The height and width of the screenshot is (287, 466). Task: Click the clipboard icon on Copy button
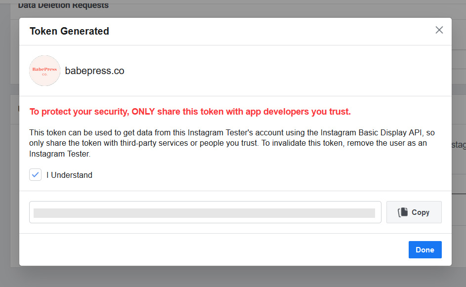click(x=403, y=212)
